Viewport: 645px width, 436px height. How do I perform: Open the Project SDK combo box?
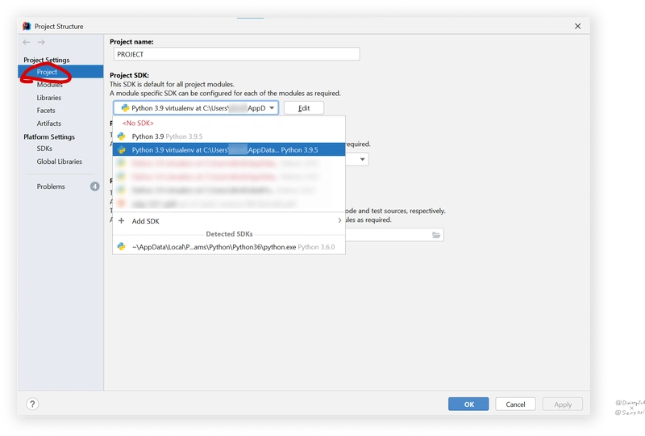coord(196,107)
